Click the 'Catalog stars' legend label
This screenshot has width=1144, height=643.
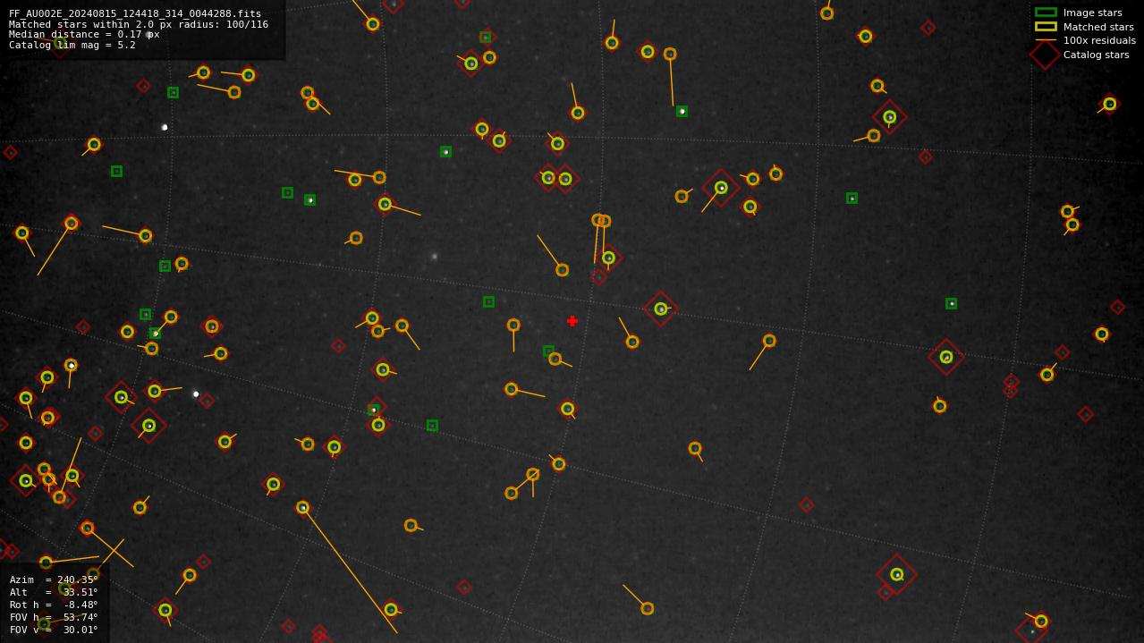[x=1096, y=55]
